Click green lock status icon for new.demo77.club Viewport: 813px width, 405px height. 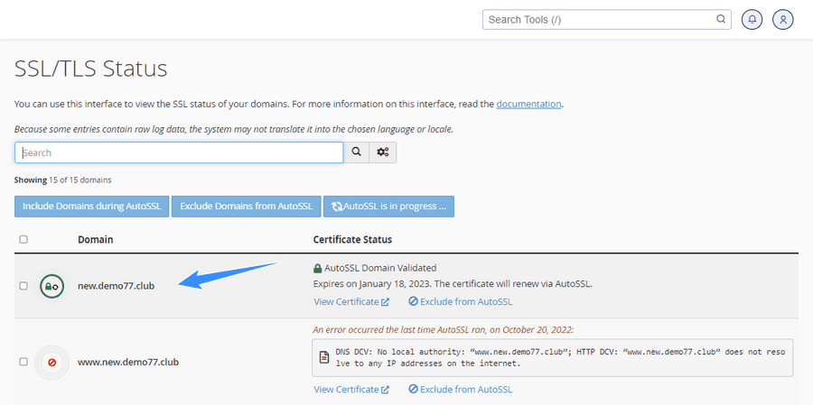coord(51,286)
